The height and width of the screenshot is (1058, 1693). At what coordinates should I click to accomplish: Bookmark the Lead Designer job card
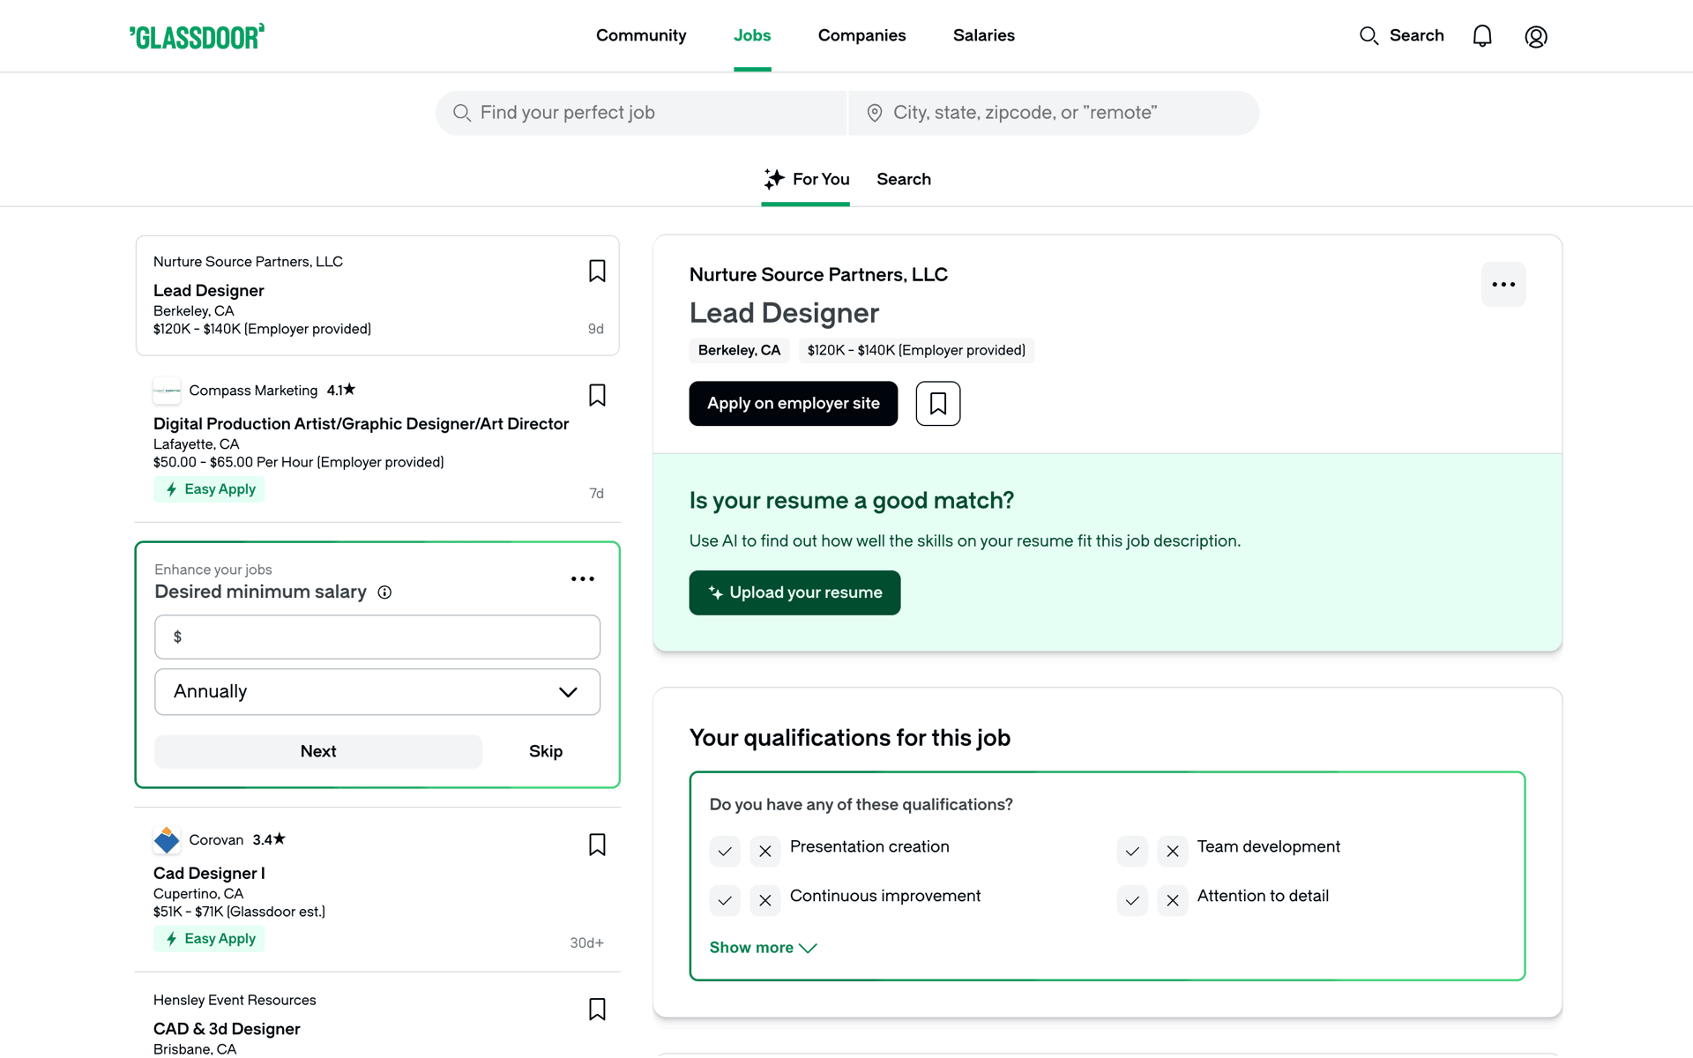[x=597, y=271]
